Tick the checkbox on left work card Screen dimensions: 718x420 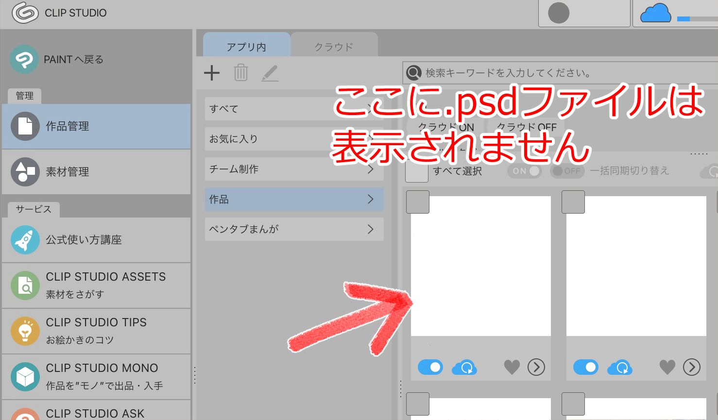pyautogui.click(x=418, y=202)
